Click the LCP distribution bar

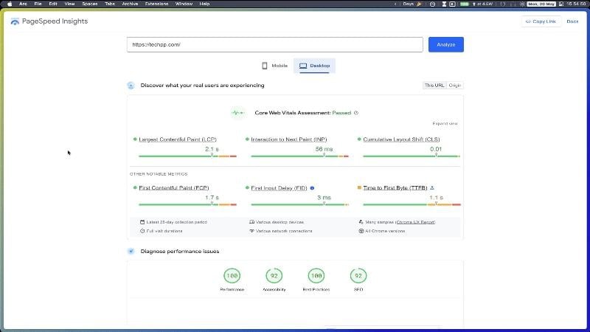click(187, 156)
